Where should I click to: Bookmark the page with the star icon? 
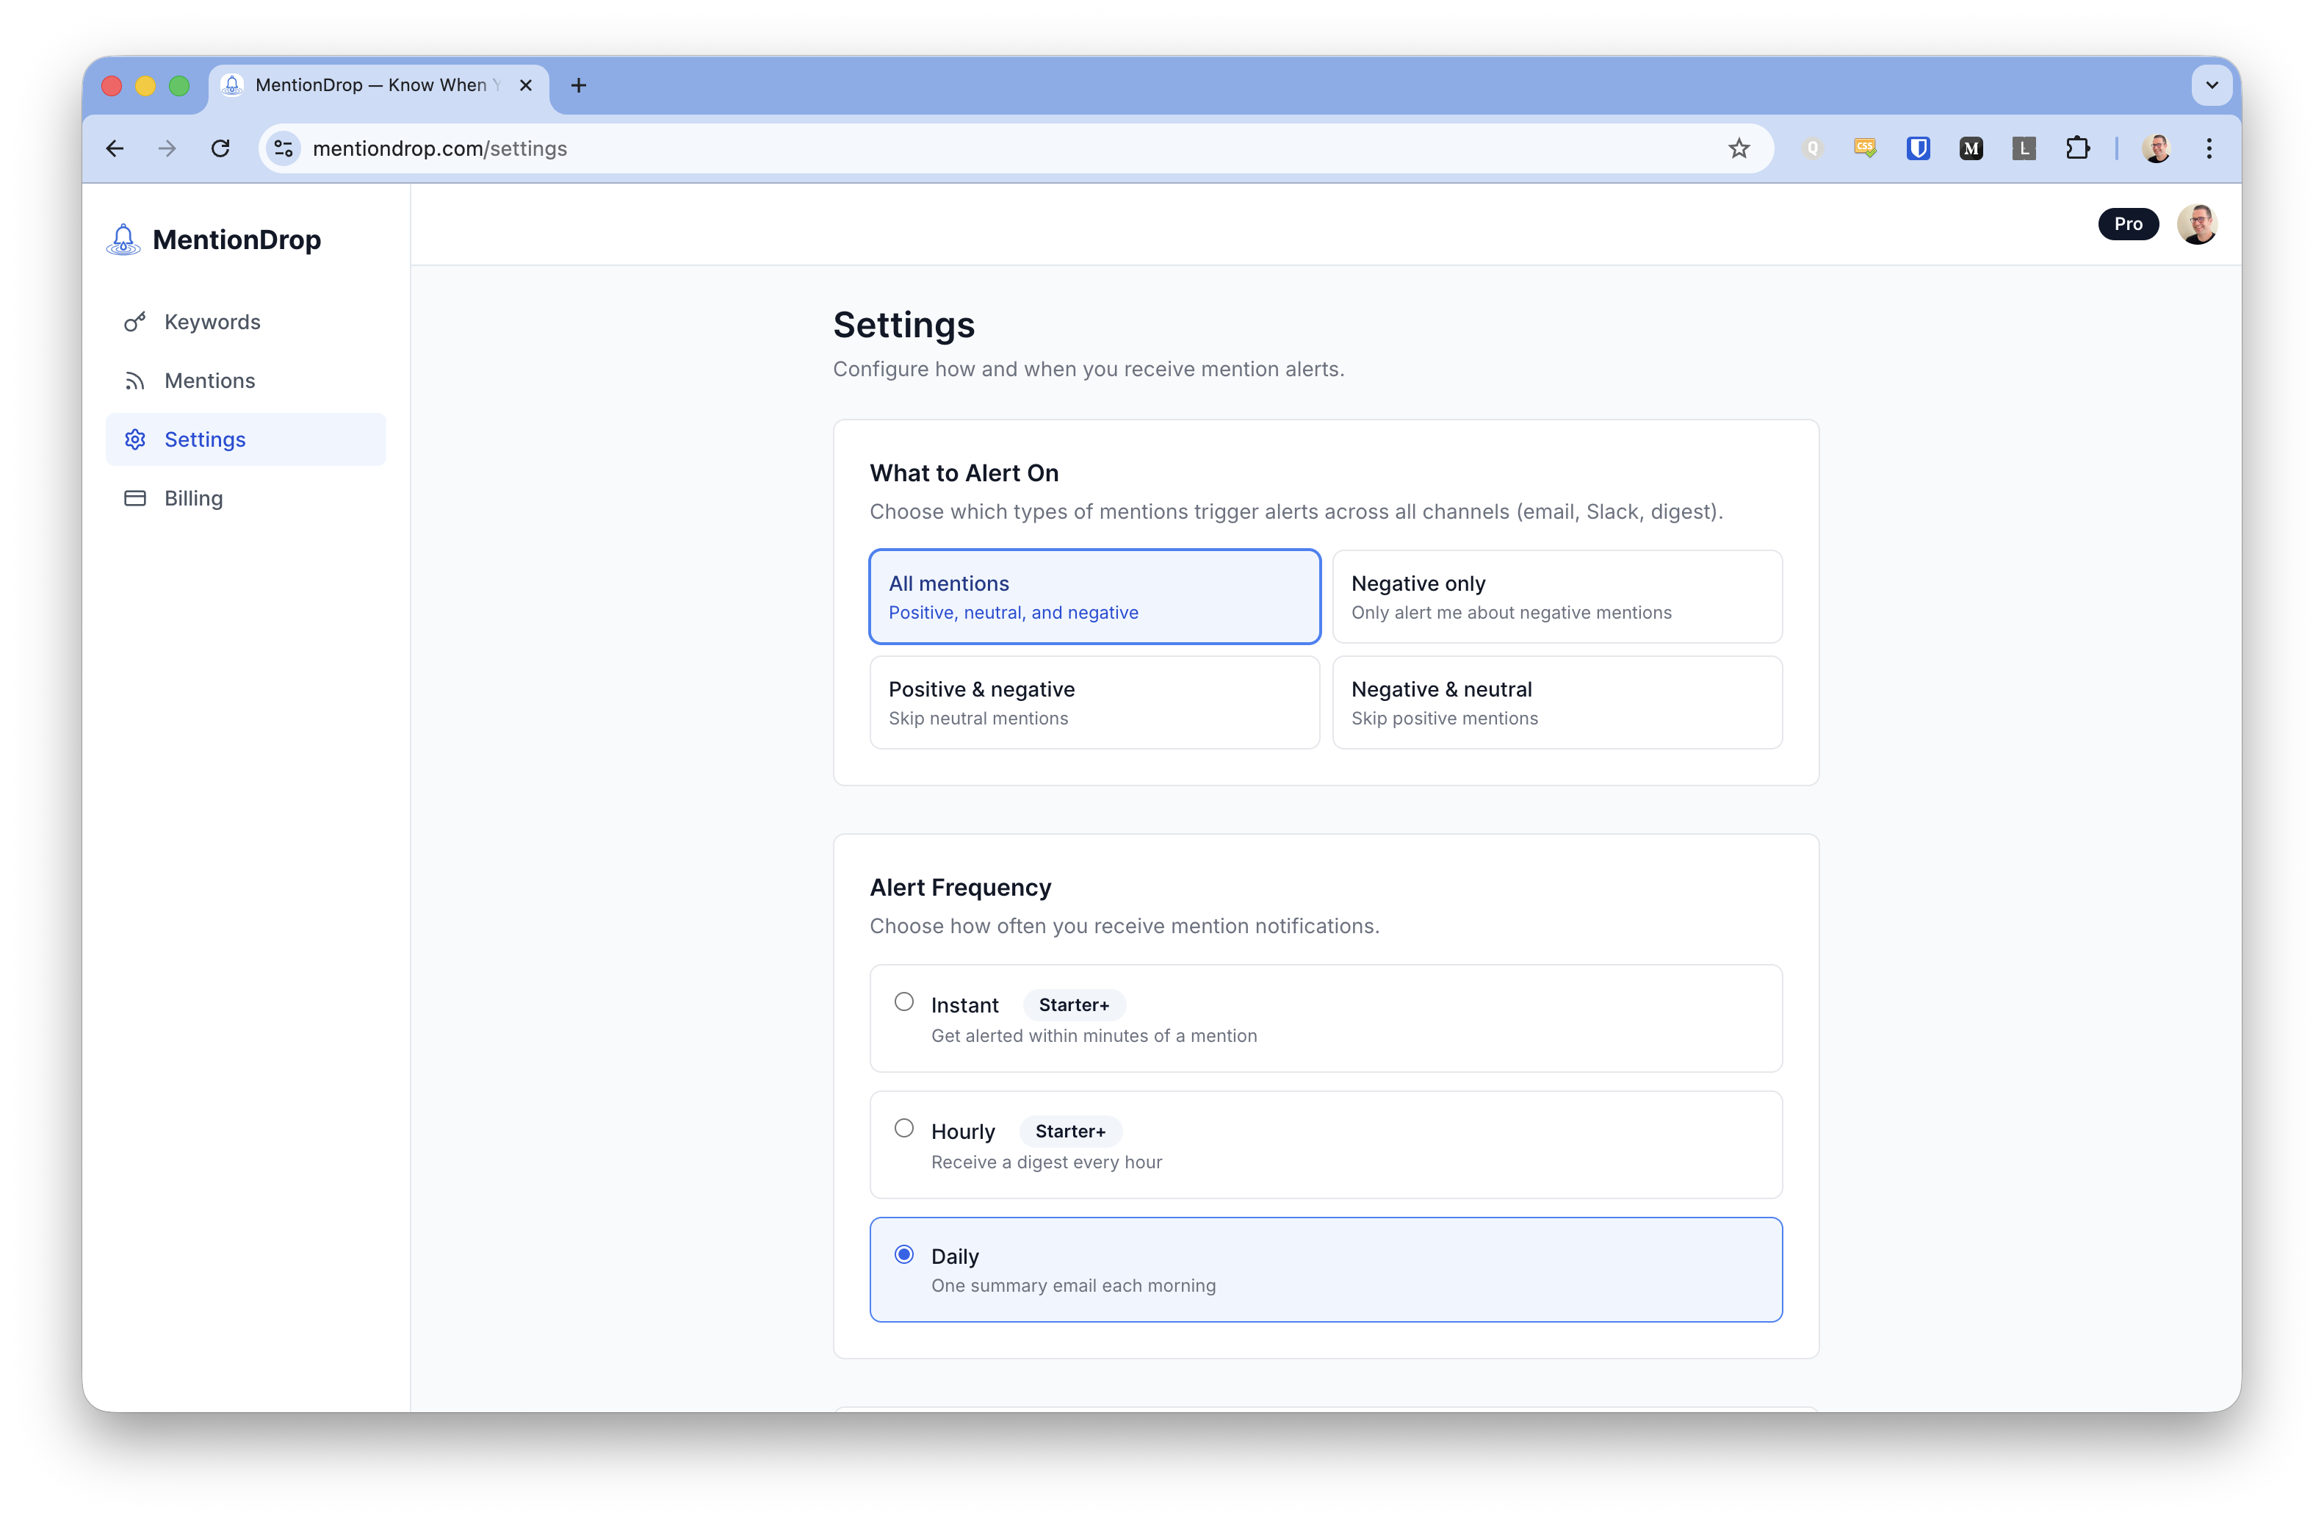[1739, 148]
